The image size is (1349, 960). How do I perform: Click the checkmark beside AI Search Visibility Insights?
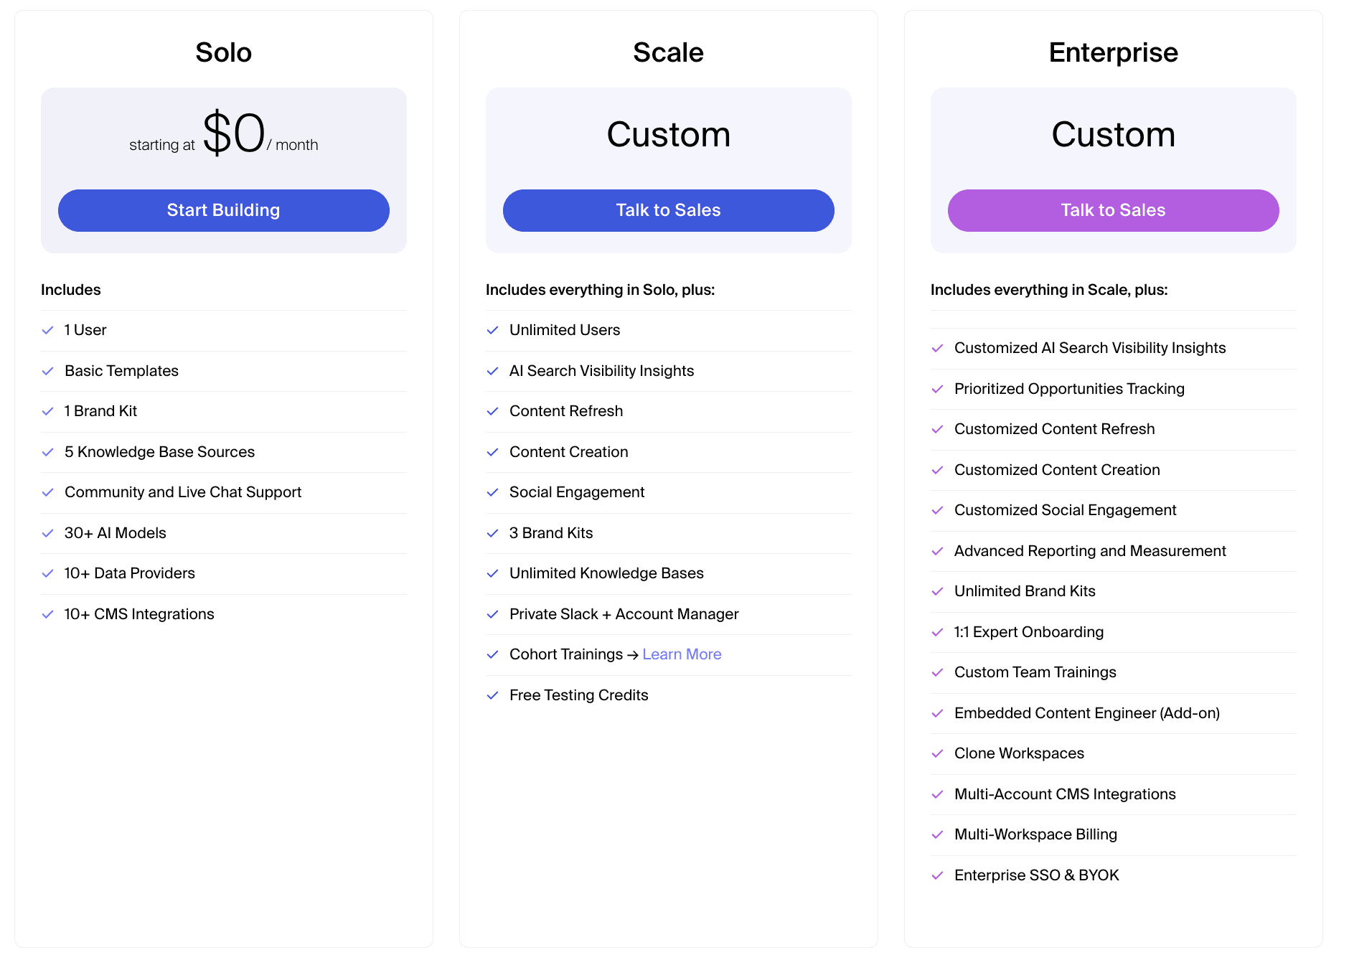click(x=493, y=371)
